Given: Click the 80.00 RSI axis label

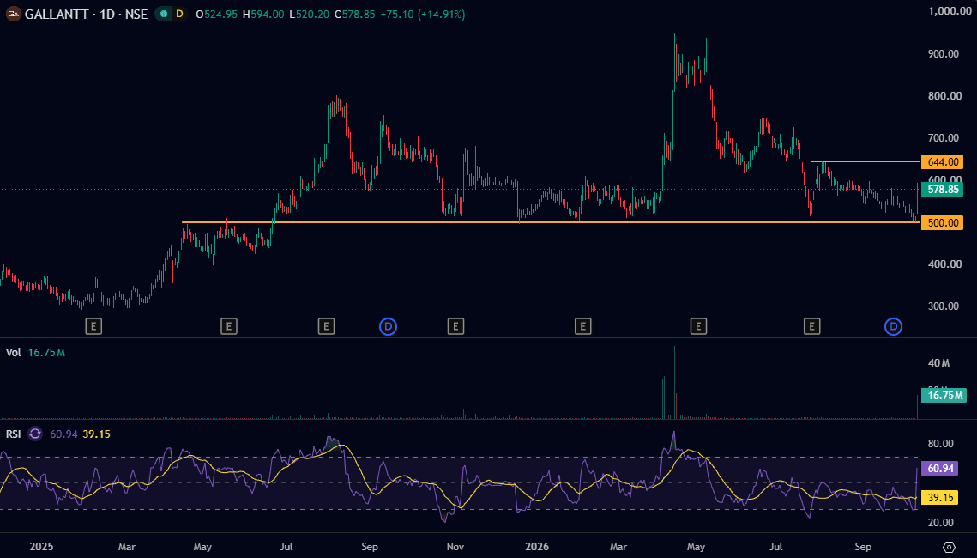Looking at the screenshot, I should [941, 443].
